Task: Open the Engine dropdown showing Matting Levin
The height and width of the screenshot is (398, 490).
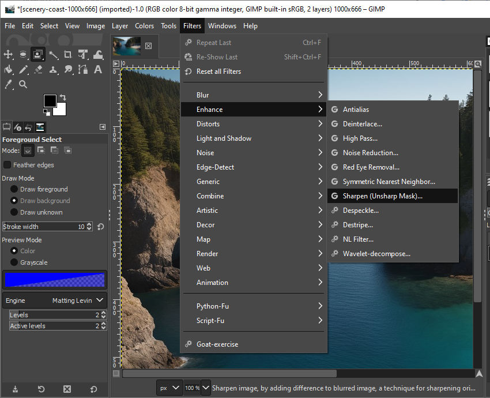Action: 55,301
